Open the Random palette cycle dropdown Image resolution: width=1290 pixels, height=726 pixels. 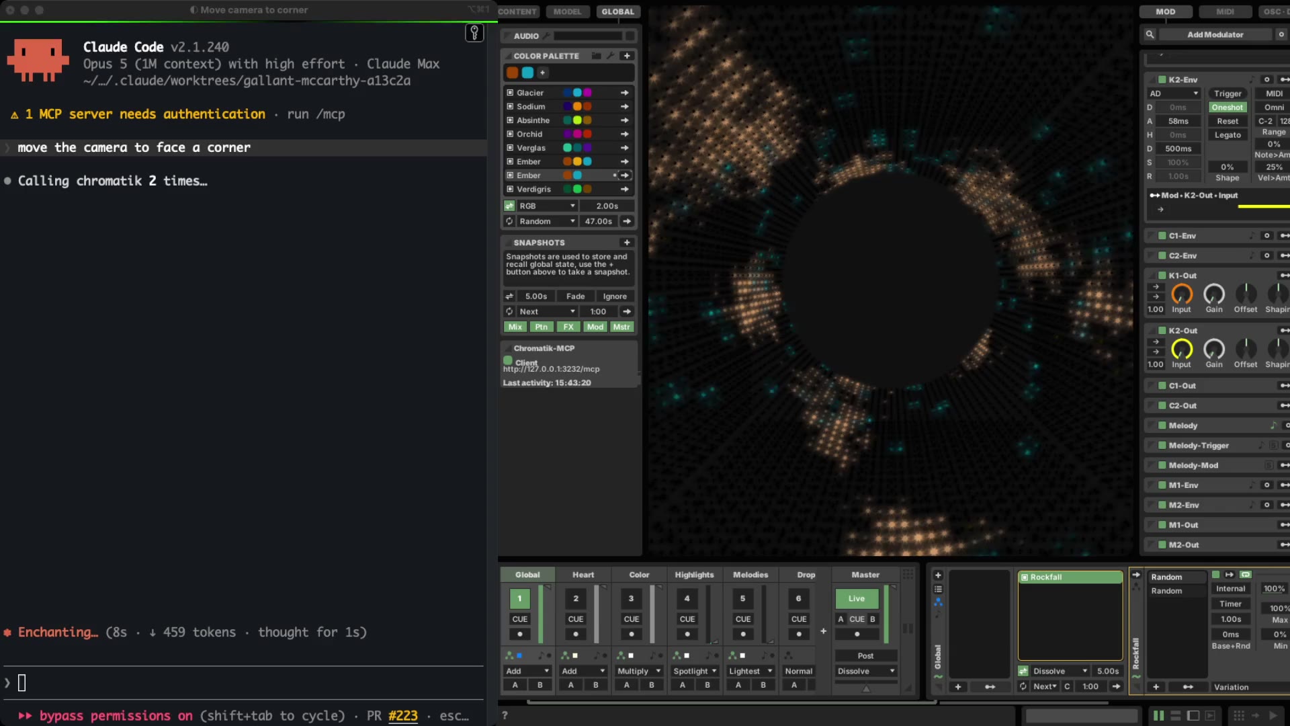tap(548, 221)
